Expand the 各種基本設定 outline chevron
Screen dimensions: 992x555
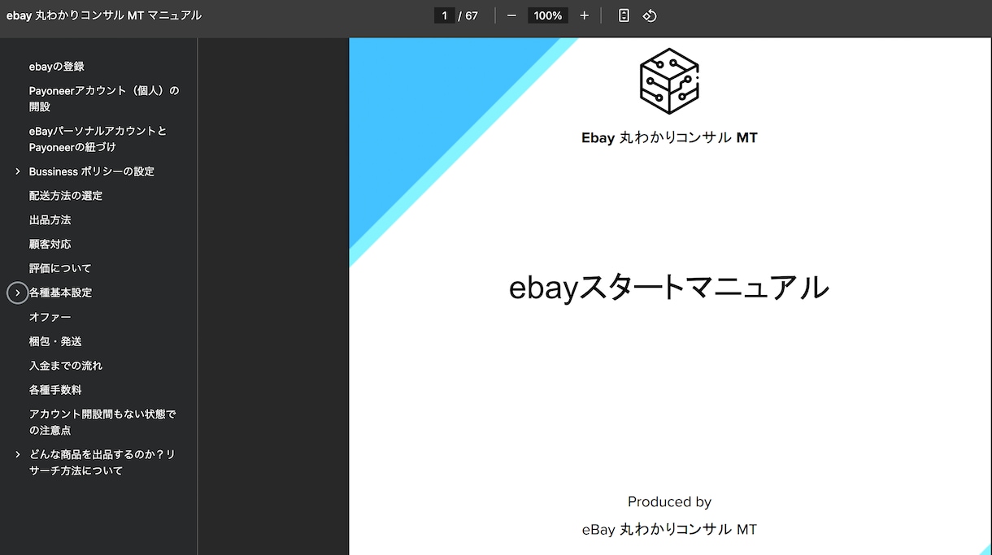pyautogui.click(x=18, y=293)
